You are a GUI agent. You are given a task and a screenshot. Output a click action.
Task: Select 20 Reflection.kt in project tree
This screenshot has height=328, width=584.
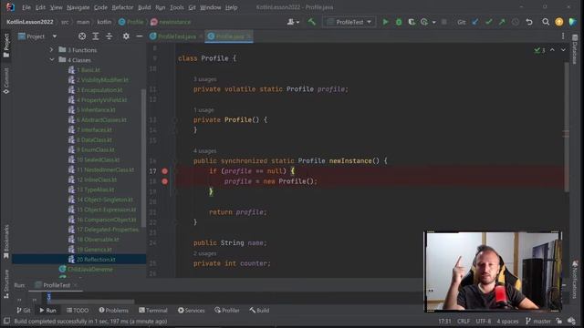pos(78,259)
